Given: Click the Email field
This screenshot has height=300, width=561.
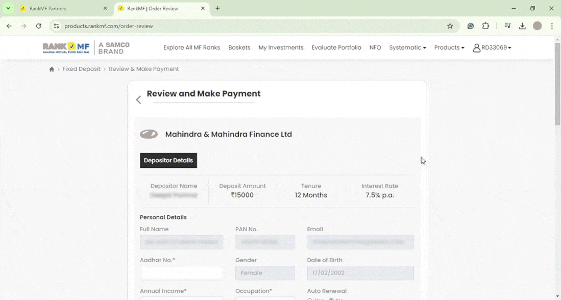Looking at the screenshot, I should [x=360, y=242].
